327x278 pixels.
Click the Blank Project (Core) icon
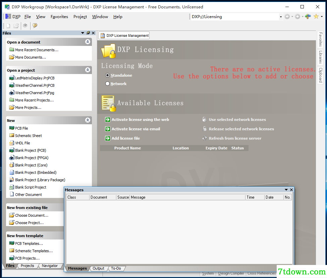coord(12,165)
